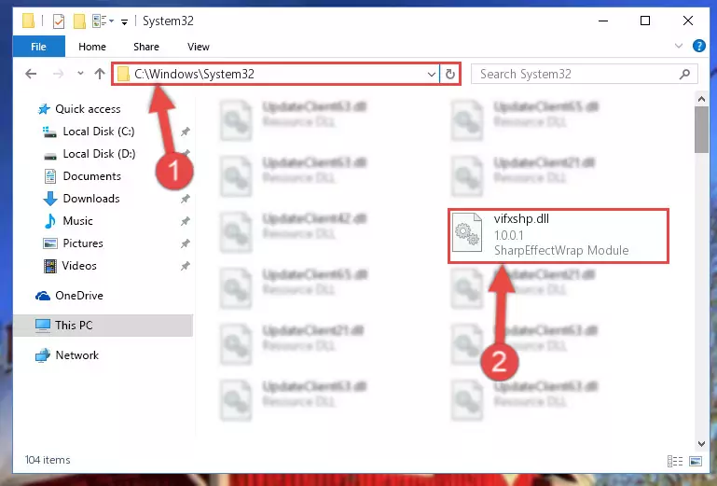The width and height of the screenshot is (717, 486).
Task: Open the Customize Quick Access Toolbar arrow
Action: [124, 21]
